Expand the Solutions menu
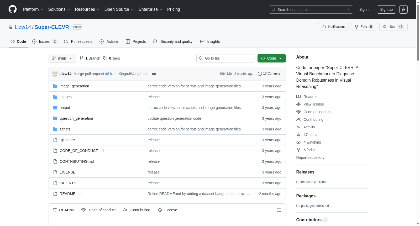Screen dimensions: 420x226 [59, 9]
